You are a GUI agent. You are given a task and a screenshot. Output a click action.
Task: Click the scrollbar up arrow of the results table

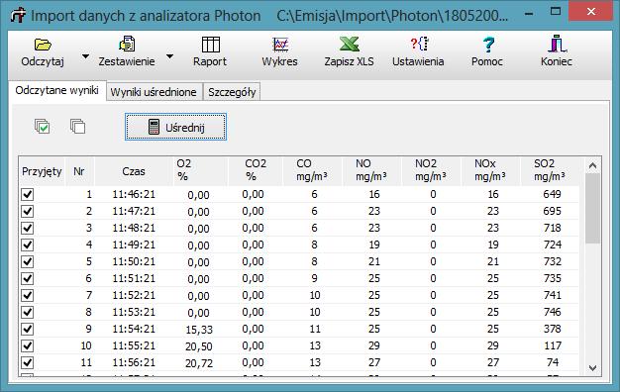pyautogui.click(x=592, y=165)
